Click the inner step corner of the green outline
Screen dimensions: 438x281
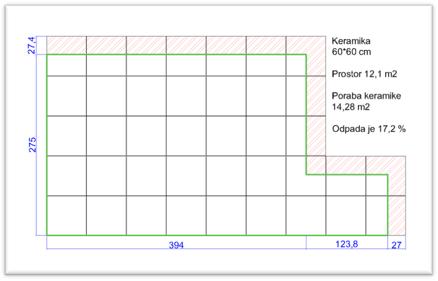[306, 174]
